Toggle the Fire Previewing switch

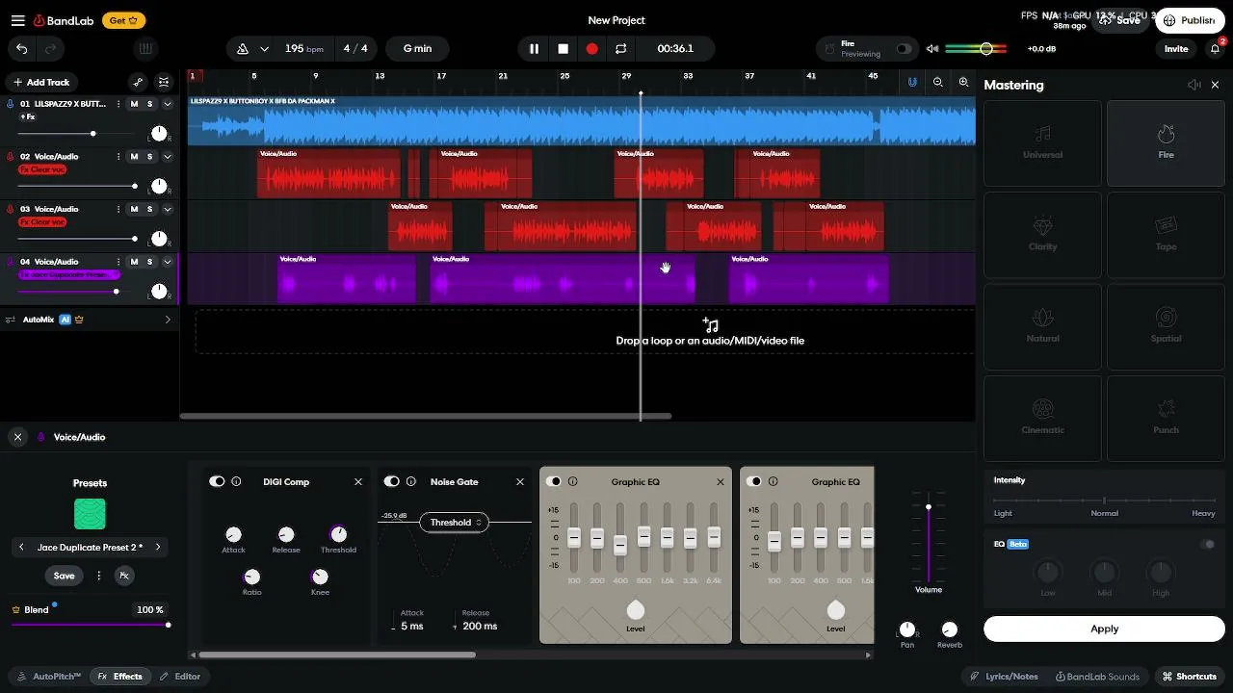pyautogui.click(x=904, y=49)
